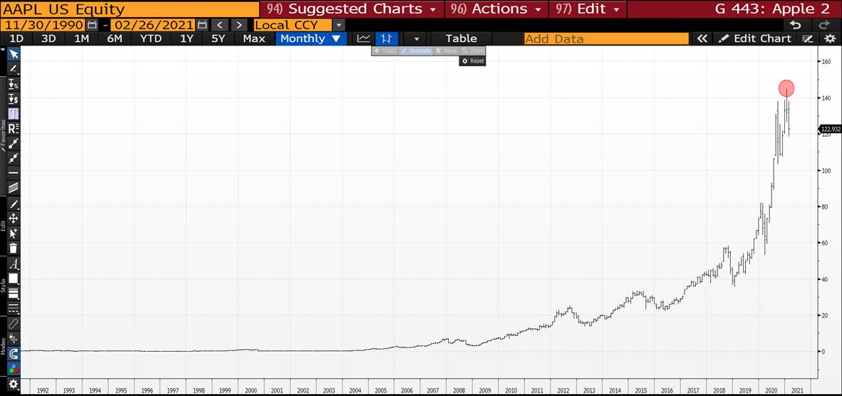Select the 1Y range tab
Image resolution: width=842 pixels, height=396 pixels.
point(187,38)
